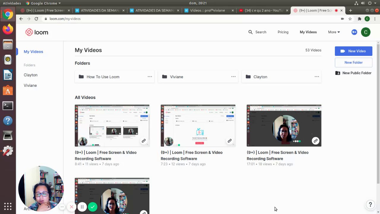Click New Public Folder
The image size is (380, 214).
tap(354, 73)
